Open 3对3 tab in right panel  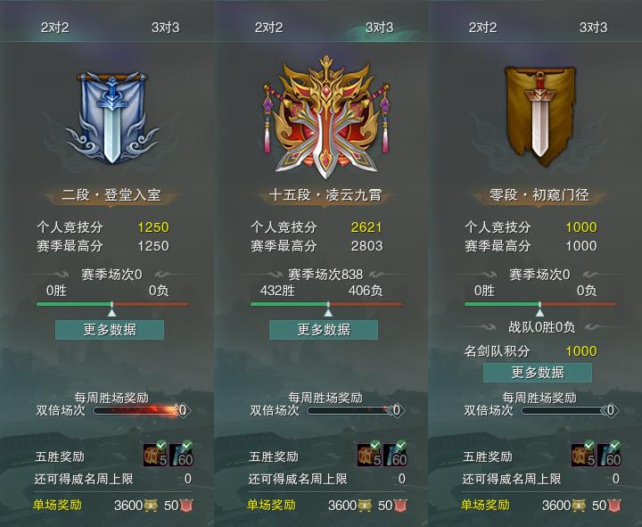(593, 28)
